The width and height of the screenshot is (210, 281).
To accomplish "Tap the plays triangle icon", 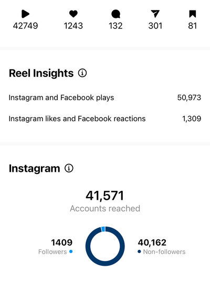I will (25, 14).
